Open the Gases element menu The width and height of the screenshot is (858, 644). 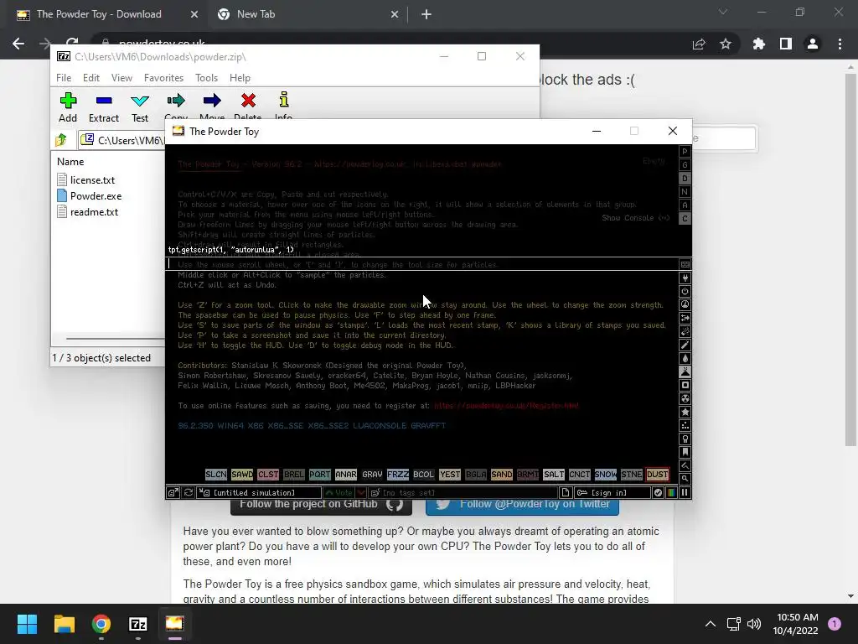[x=685, y=345]
